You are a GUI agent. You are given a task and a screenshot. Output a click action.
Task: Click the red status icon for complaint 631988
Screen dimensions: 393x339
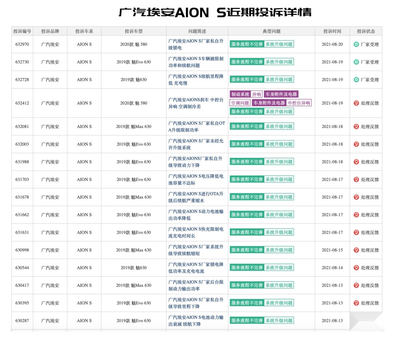tap(356, 162)
